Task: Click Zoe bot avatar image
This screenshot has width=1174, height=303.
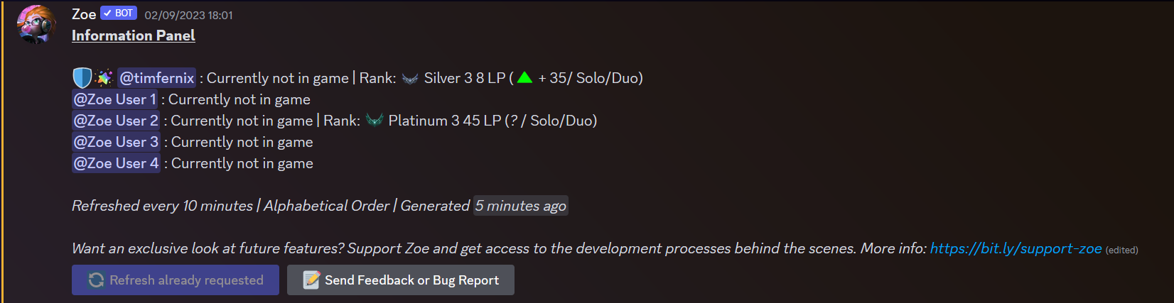Action: coord(36,24)
